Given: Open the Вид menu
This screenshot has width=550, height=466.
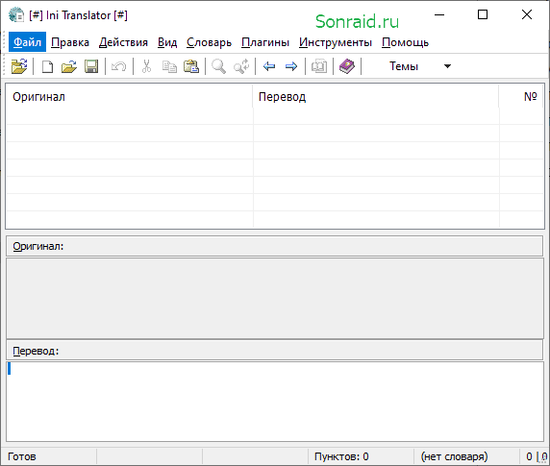Looking at the screenshot, I should tap(167, 42).
